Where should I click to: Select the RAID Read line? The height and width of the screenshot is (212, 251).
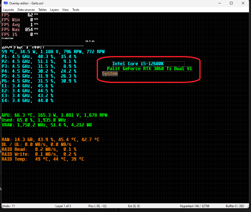(39, 149)
